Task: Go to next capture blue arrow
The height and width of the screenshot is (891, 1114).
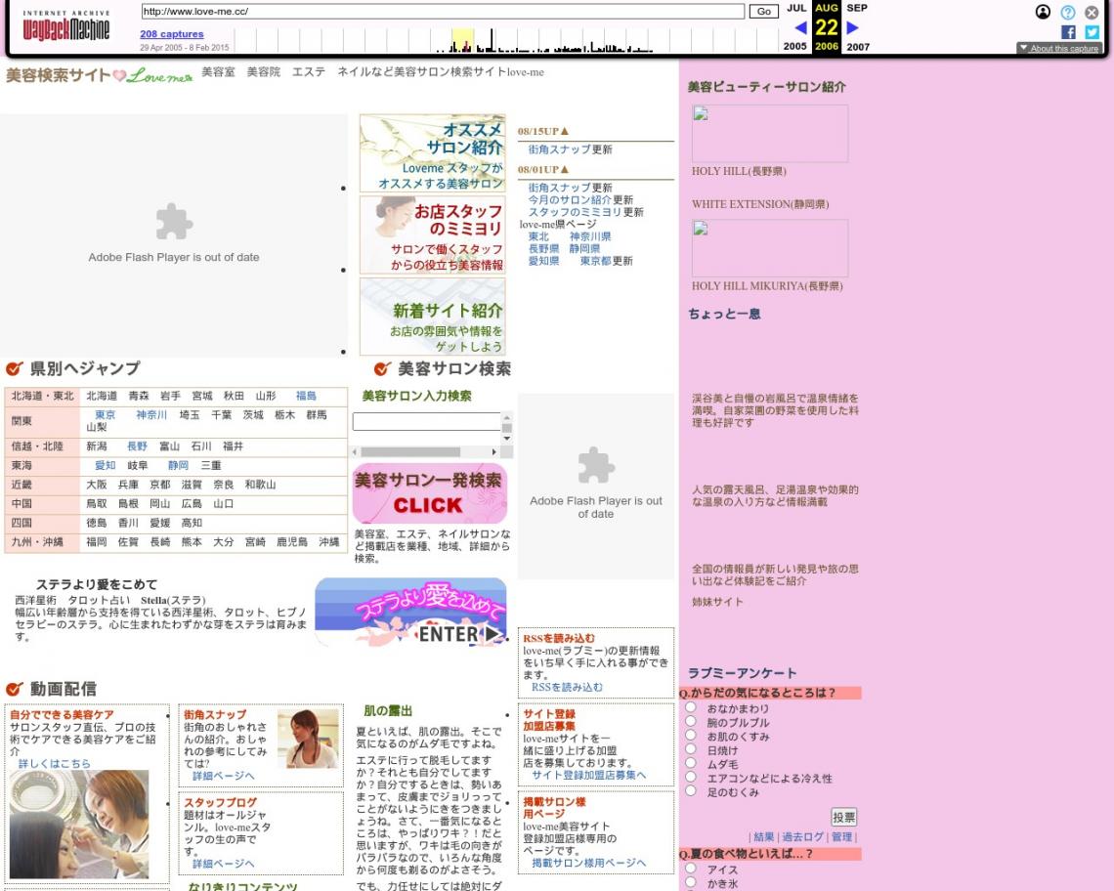Action: tap(852, 27)
